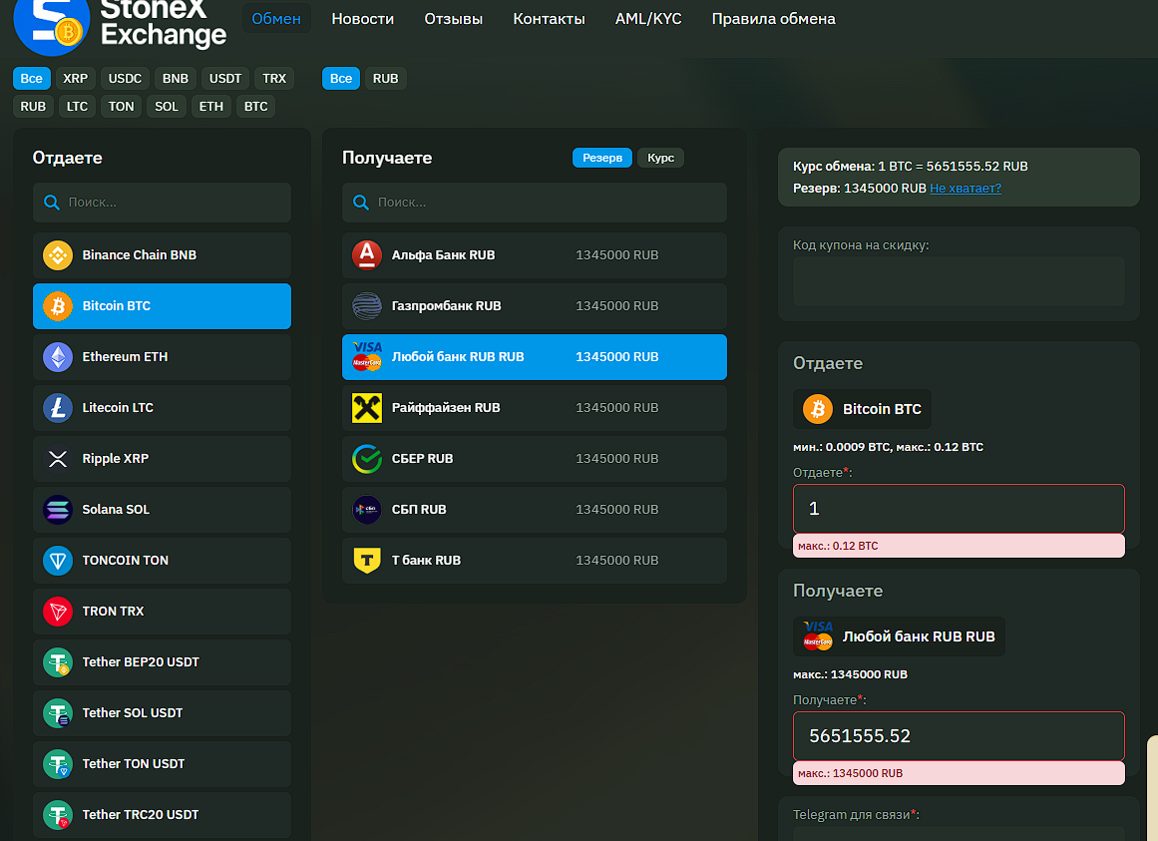Click the Получаете amount field showing 5651555.52
The image size is (1158, 841).
coord(958,737)
